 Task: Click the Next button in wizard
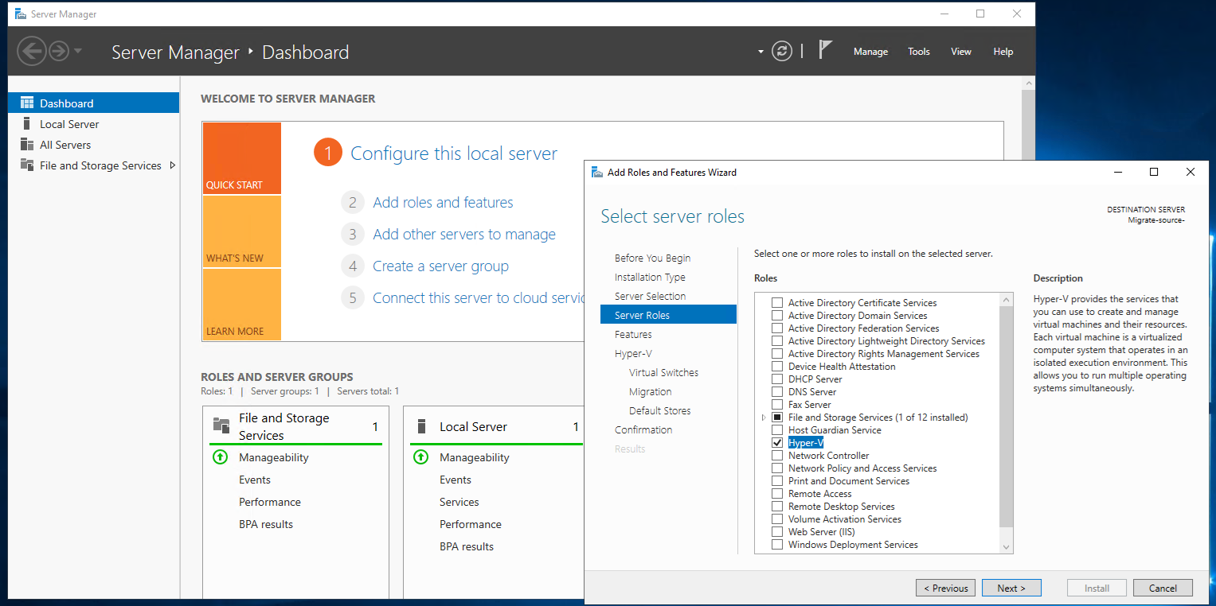tap(1011, 589)
